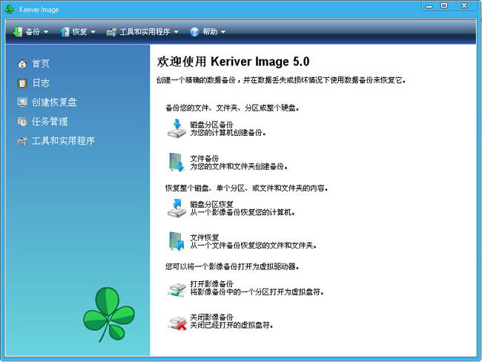Open the 帮助 help menu
Image resolution: width=482 pixels, height=362 pixels.
(x=208, y=31)
